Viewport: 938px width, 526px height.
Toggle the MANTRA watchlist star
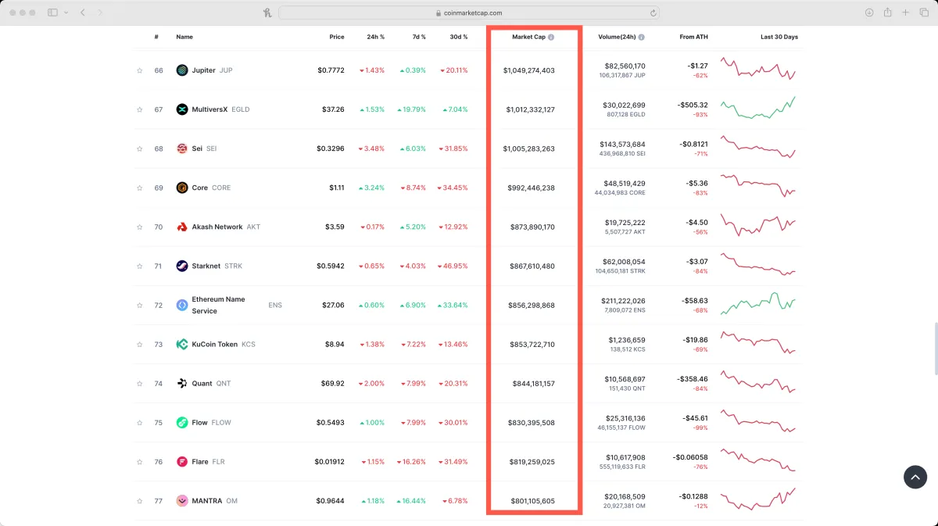tap(140, 500)
